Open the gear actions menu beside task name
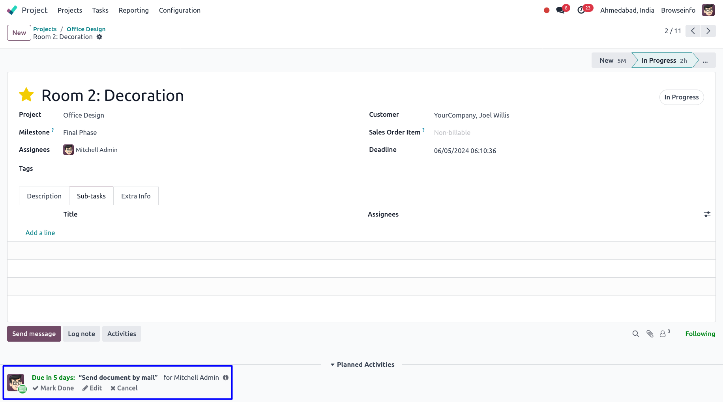 click(x=99, y=37)
